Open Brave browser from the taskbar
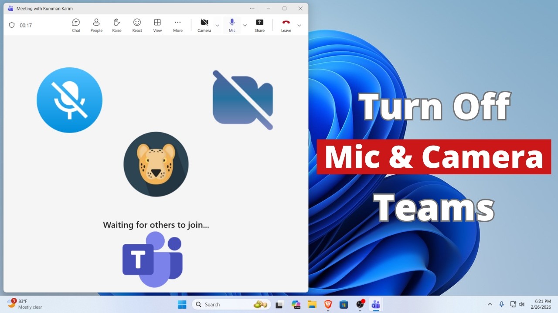Viewport: 558px width, 313px height. coord(328,304)
